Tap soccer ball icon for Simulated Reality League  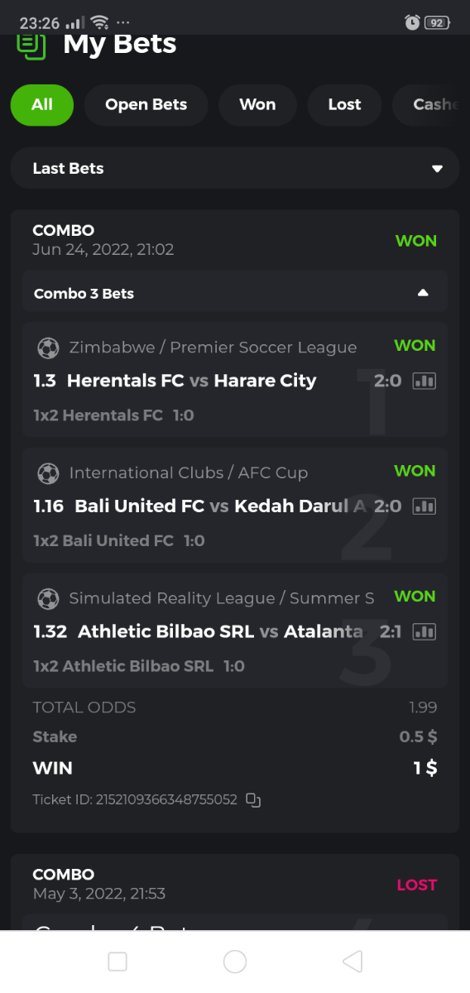[x=48, y=598]
